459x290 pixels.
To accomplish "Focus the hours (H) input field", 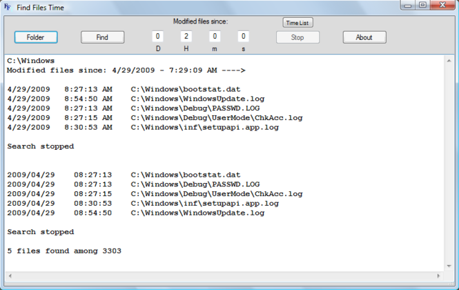I will point(186,37).
